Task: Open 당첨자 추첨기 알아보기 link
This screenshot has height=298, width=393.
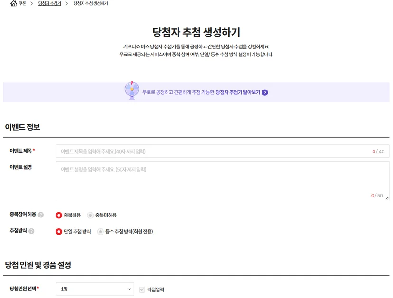Action: (x=238, y=92)
